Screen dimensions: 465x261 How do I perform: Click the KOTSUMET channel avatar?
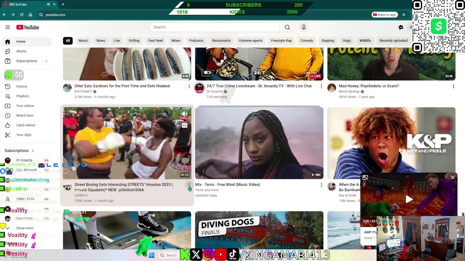click(67, 88)
